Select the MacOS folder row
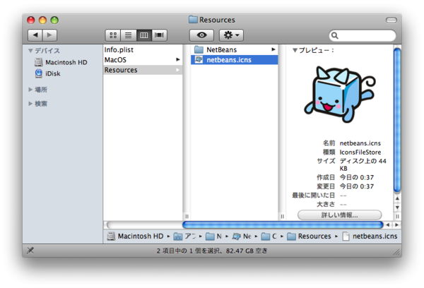Image resolution: width=424 pixels, height=288 pixels. (143, 60)
